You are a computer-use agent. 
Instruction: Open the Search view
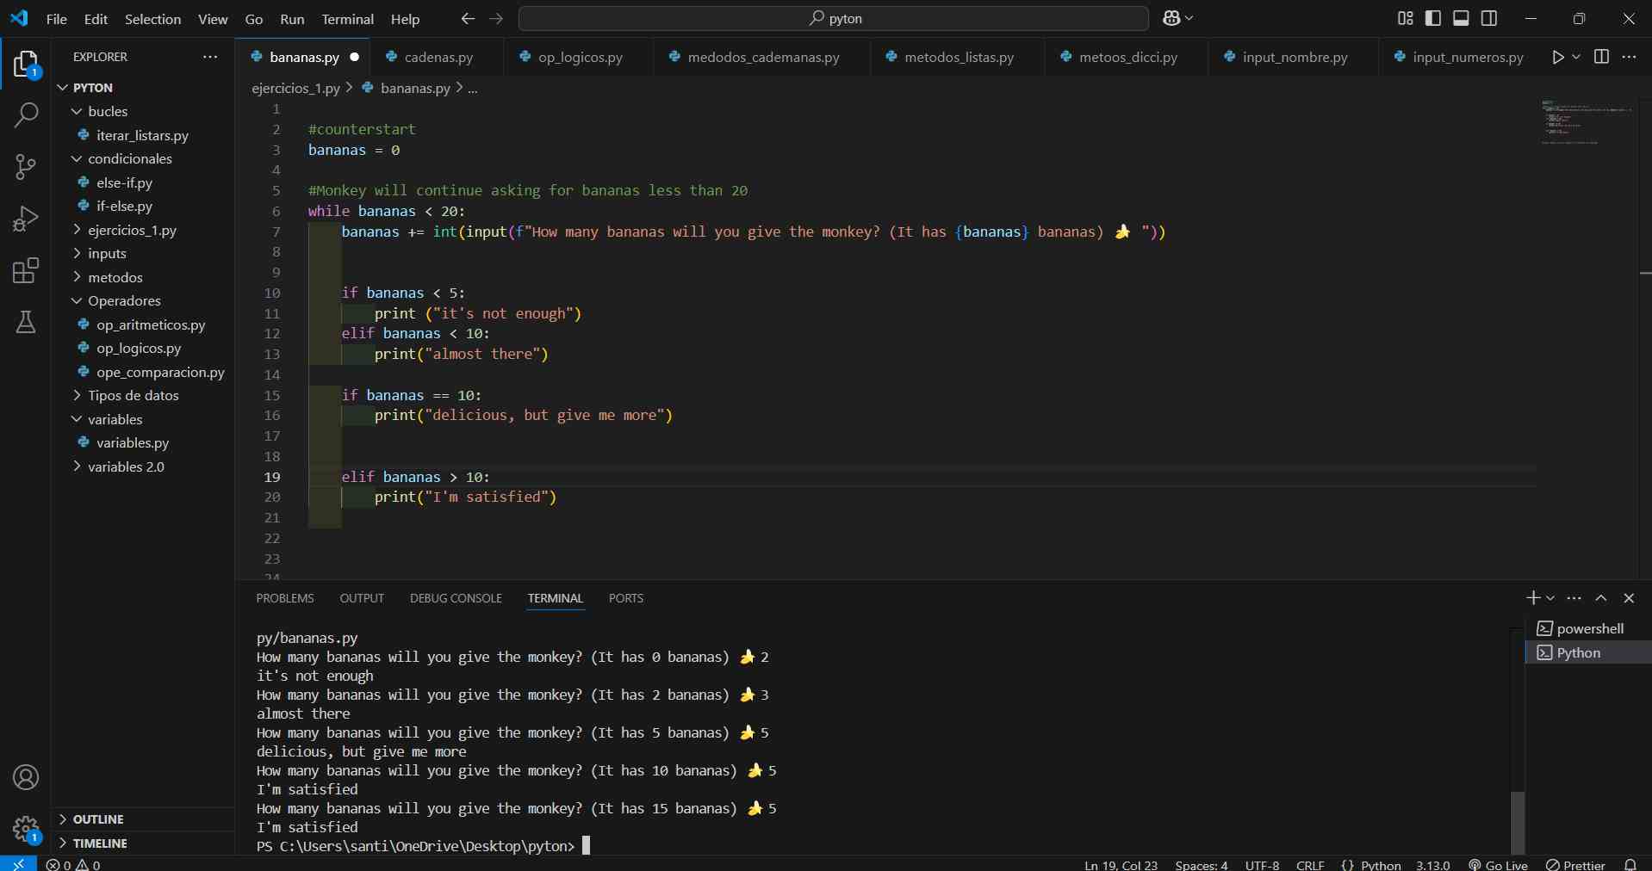[26, 115]
